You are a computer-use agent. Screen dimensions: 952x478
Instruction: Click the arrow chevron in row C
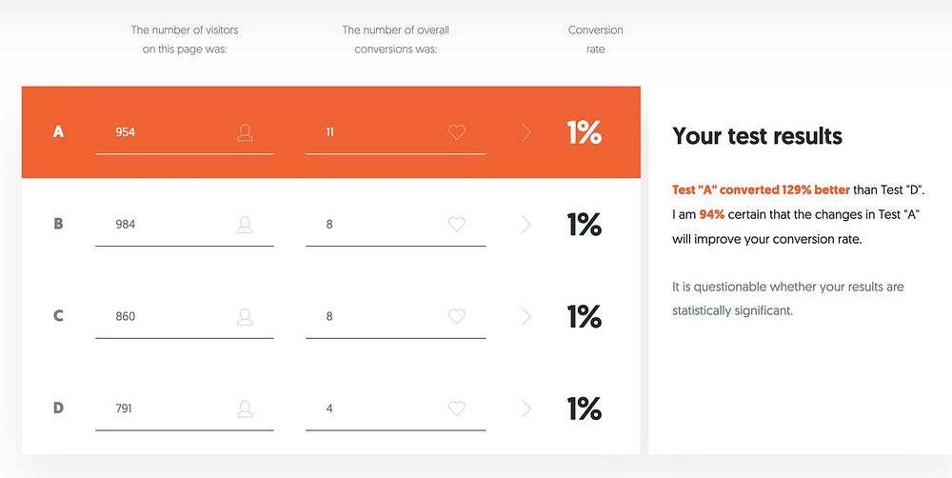[x=526, y=316]
